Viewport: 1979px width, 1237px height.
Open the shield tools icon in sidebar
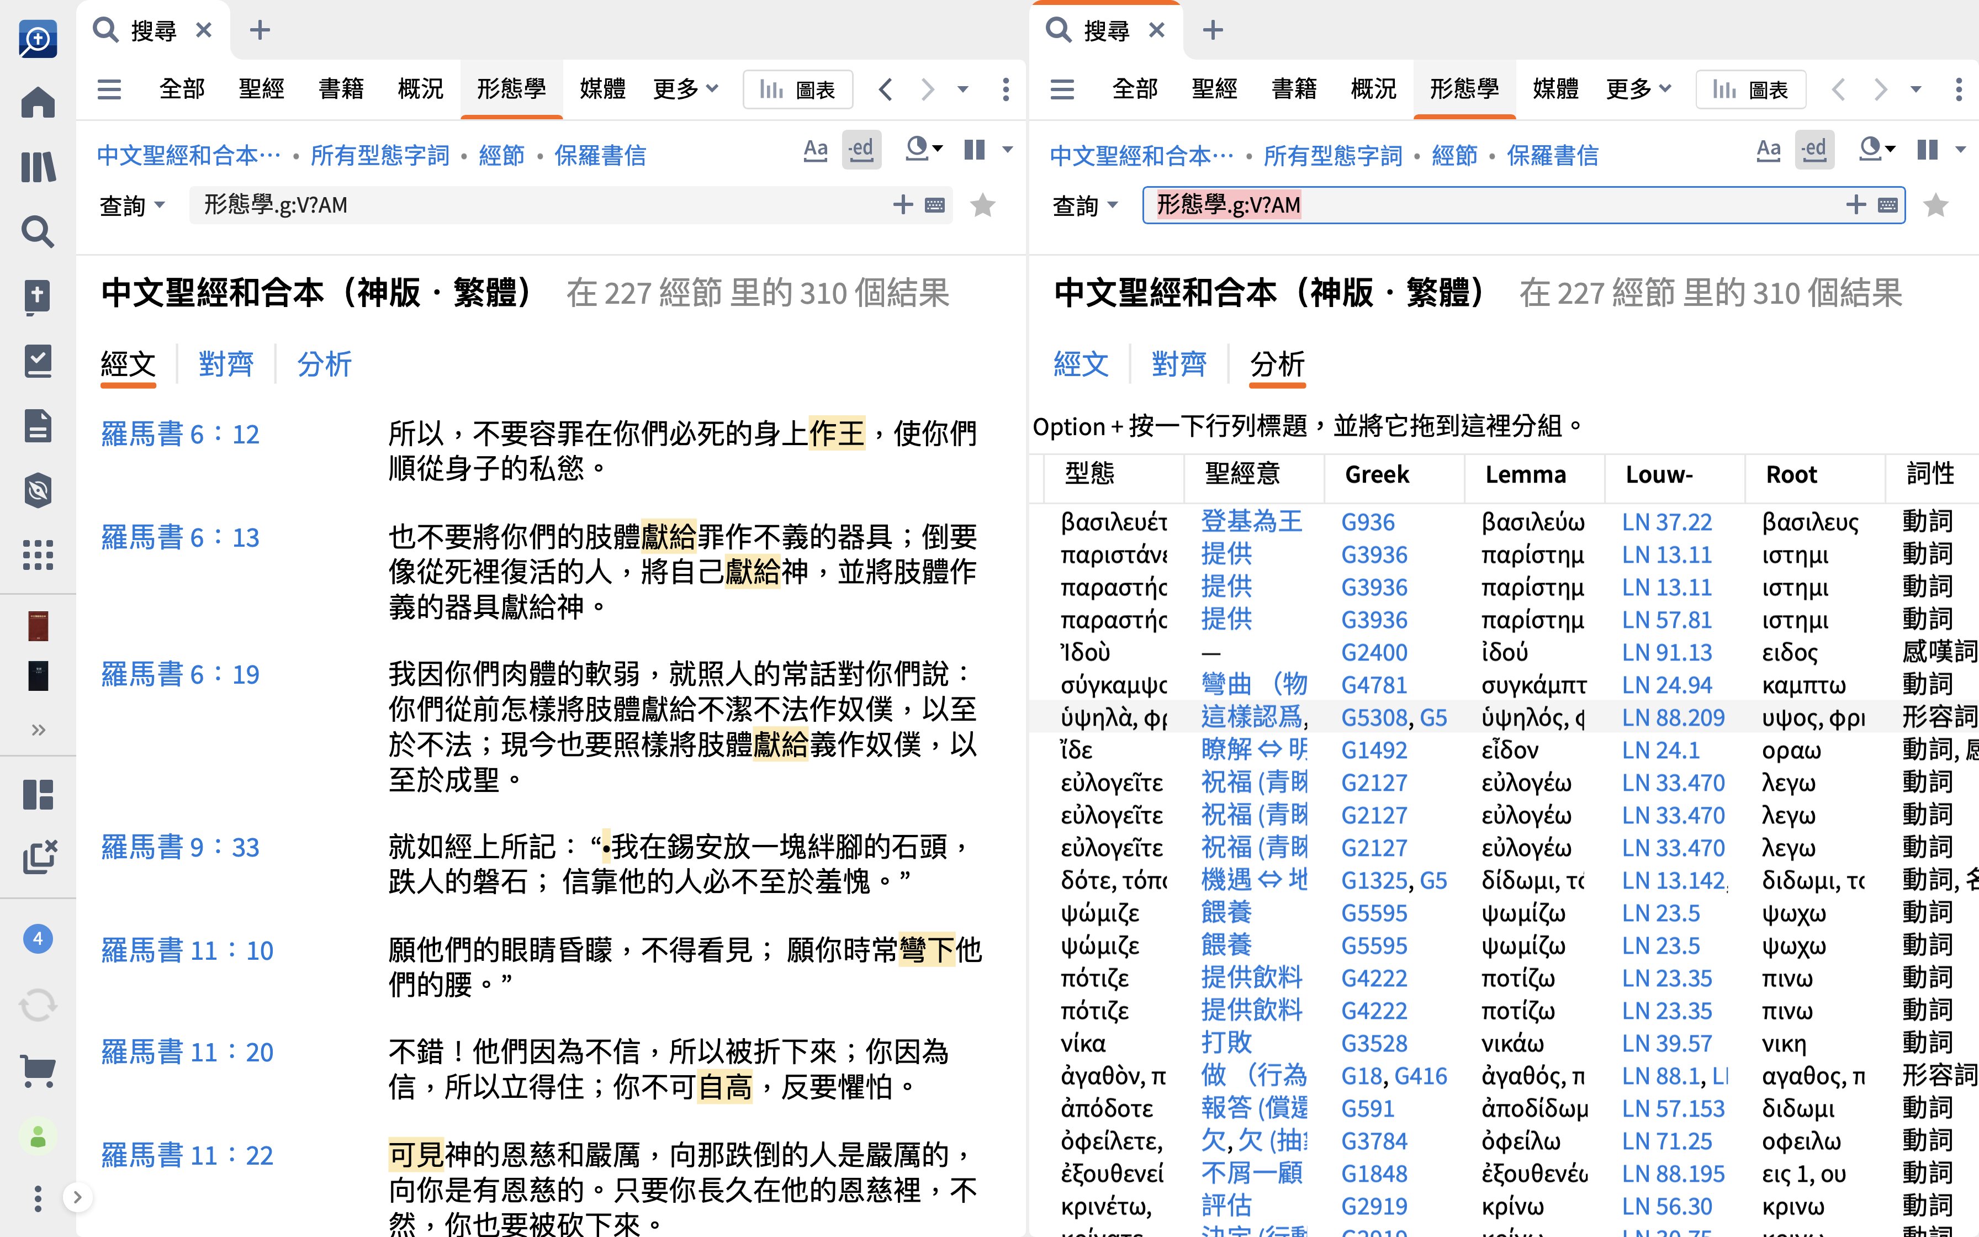point(38,490)
